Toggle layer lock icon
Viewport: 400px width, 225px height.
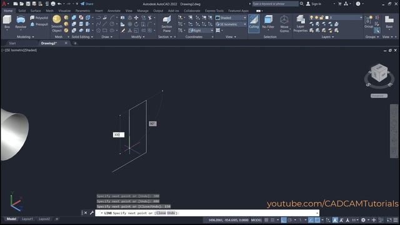pos(321,17)
